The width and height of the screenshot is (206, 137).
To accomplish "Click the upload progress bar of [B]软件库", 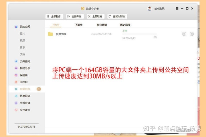I will [x=140, y=34].
